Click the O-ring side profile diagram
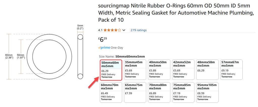This screenshot has height=107, width=258. pyautogui.click(x=80, y=57)
